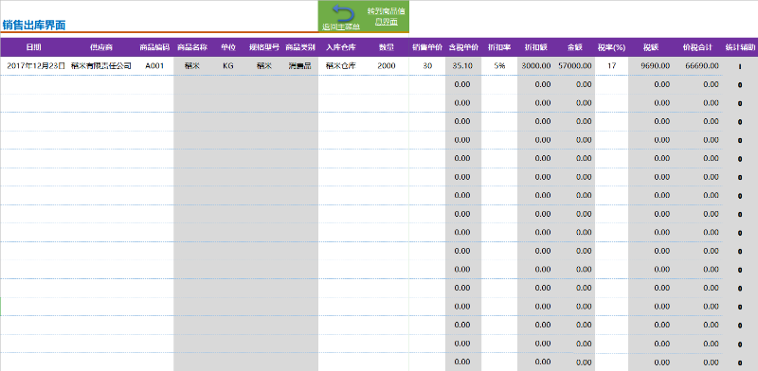Click the 金额 column header
This screenshot has width=758, height=371.
575,47
